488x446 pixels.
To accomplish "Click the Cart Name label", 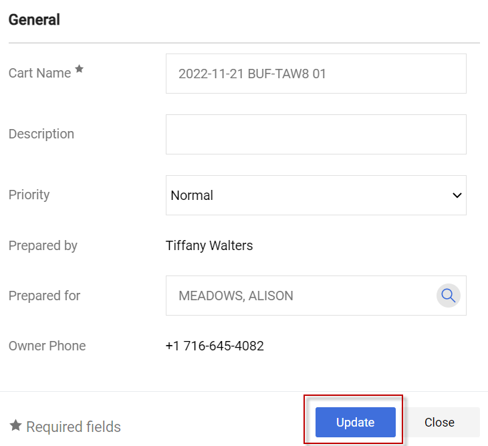I will [x=39, y=74].
